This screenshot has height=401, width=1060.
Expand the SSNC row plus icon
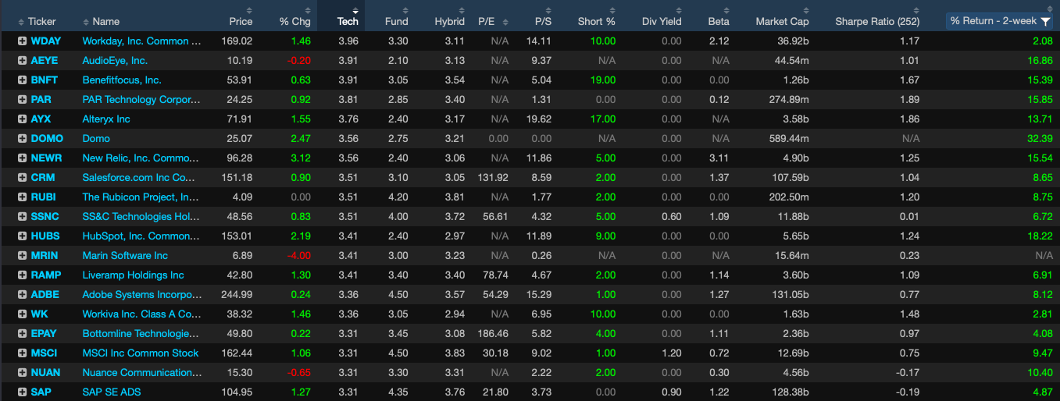(x=22, y=216)
